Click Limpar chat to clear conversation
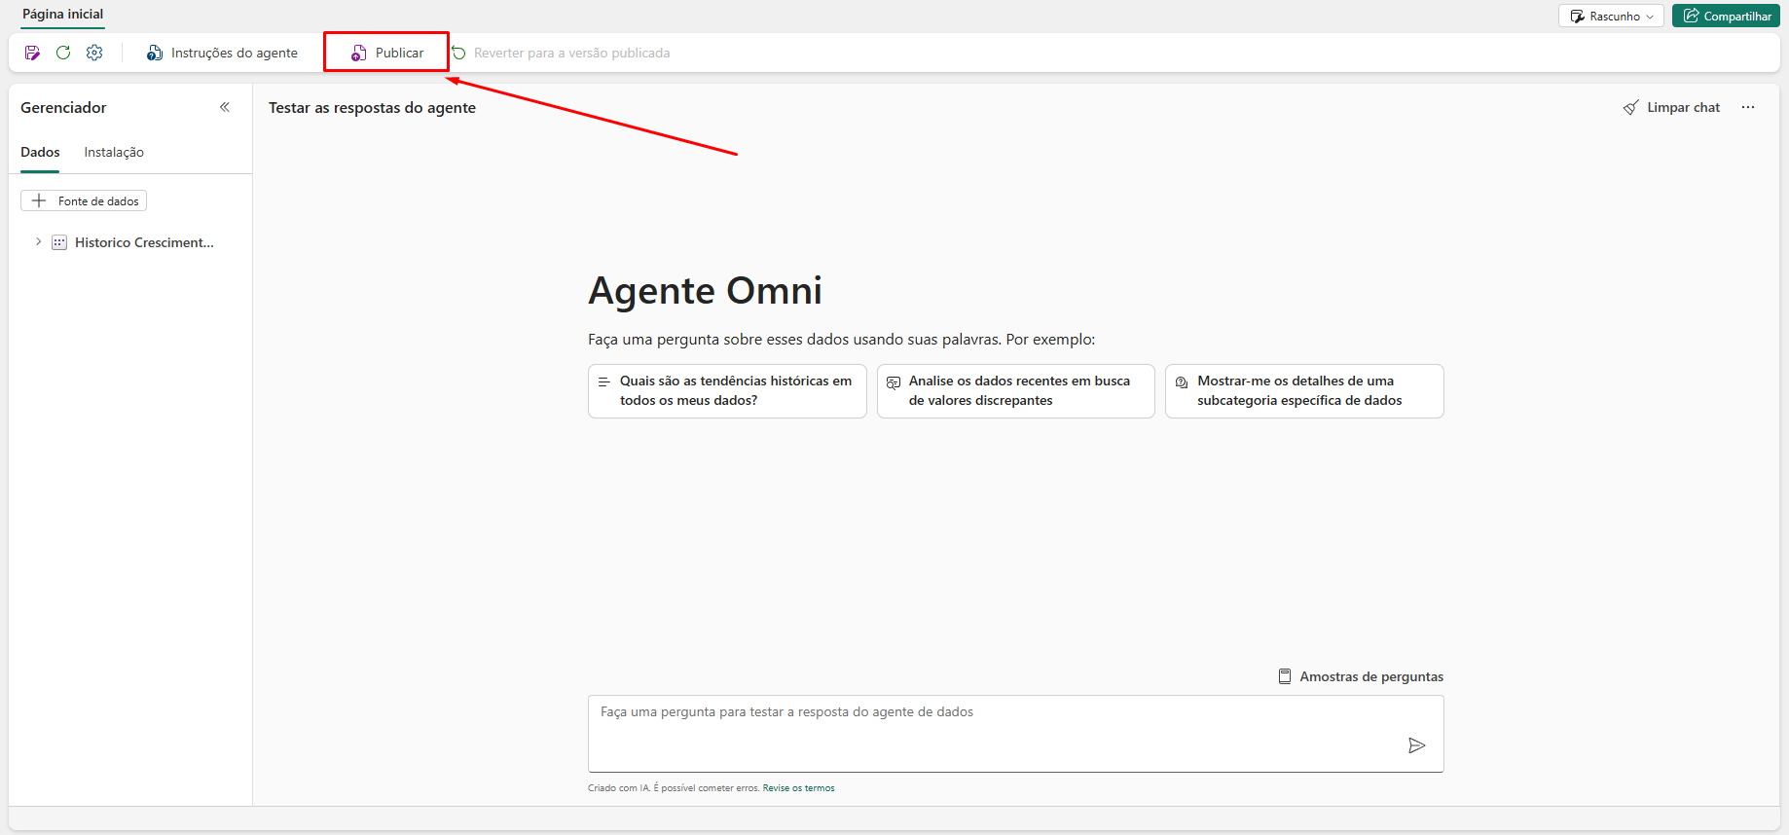1789x835 pixels. [1672, 107]
